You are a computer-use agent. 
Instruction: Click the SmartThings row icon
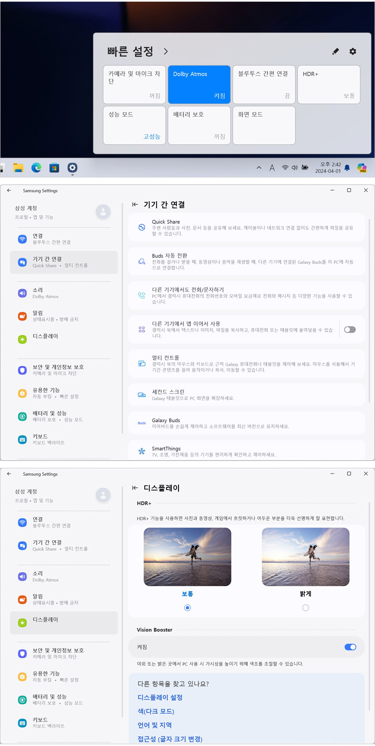tap(142, 451)
